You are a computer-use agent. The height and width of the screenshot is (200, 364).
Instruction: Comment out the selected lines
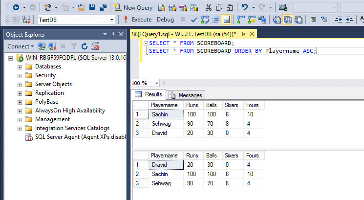pos(313,20)
